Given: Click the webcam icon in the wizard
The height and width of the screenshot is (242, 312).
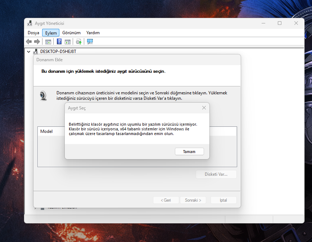Looking at the screenshot, I should pos(43,96).
